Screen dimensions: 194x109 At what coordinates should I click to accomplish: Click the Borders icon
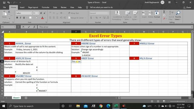(30, 18)
